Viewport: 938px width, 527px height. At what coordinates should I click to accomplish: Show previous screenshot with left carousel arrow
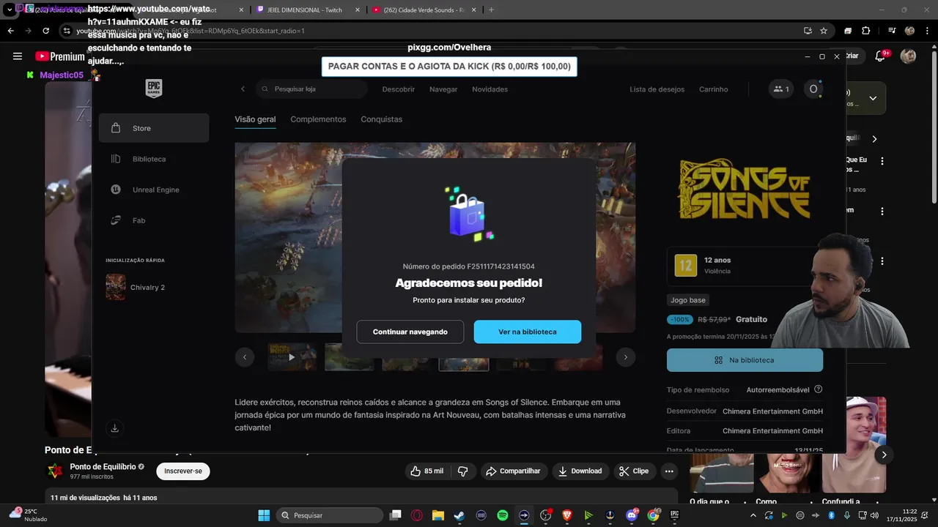244,357
